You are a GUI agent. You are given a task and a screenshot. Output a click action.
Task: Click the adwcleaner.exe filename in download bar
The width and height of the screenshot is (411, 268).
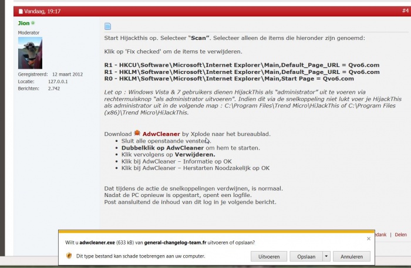click(x=97, y=243)
